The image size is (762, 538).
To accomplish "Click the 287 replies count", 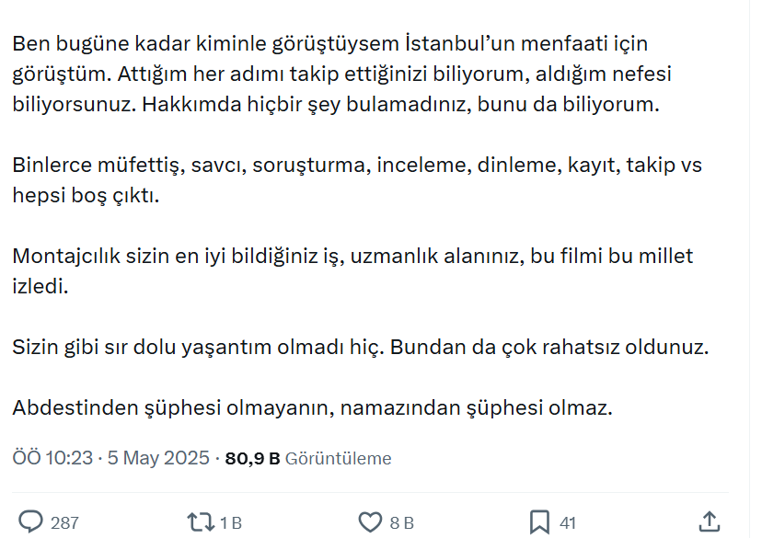I will [x=64, y=523].
